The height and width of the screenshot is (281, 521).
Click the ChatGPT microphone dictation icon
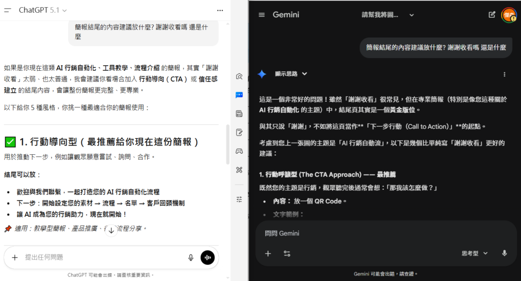(x=191, y=258)
